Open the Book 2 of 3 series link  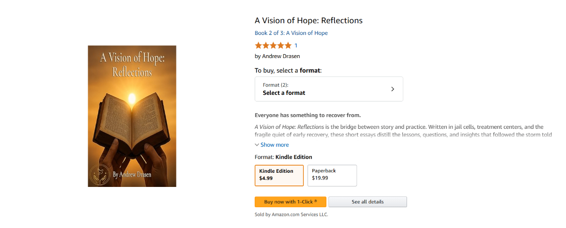click(x=291, y=33)
